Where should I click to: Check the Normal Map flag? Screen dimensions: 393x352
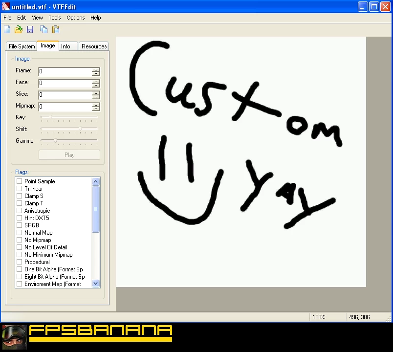point(19,232)
